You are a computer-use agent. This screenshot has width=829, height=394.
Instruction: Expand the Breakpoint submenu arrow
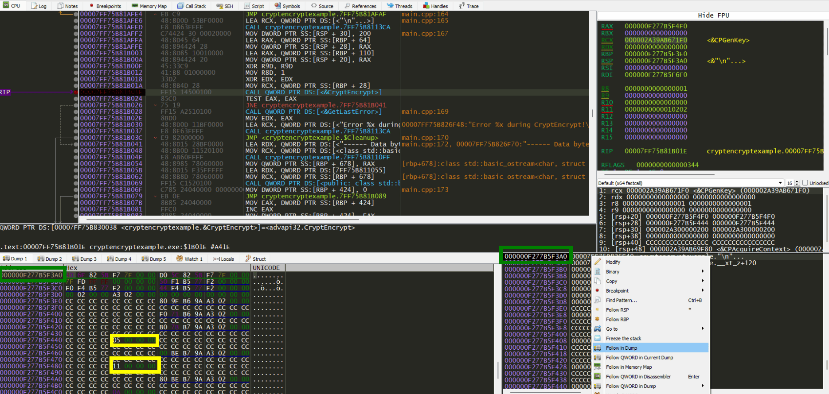point(703,290)
